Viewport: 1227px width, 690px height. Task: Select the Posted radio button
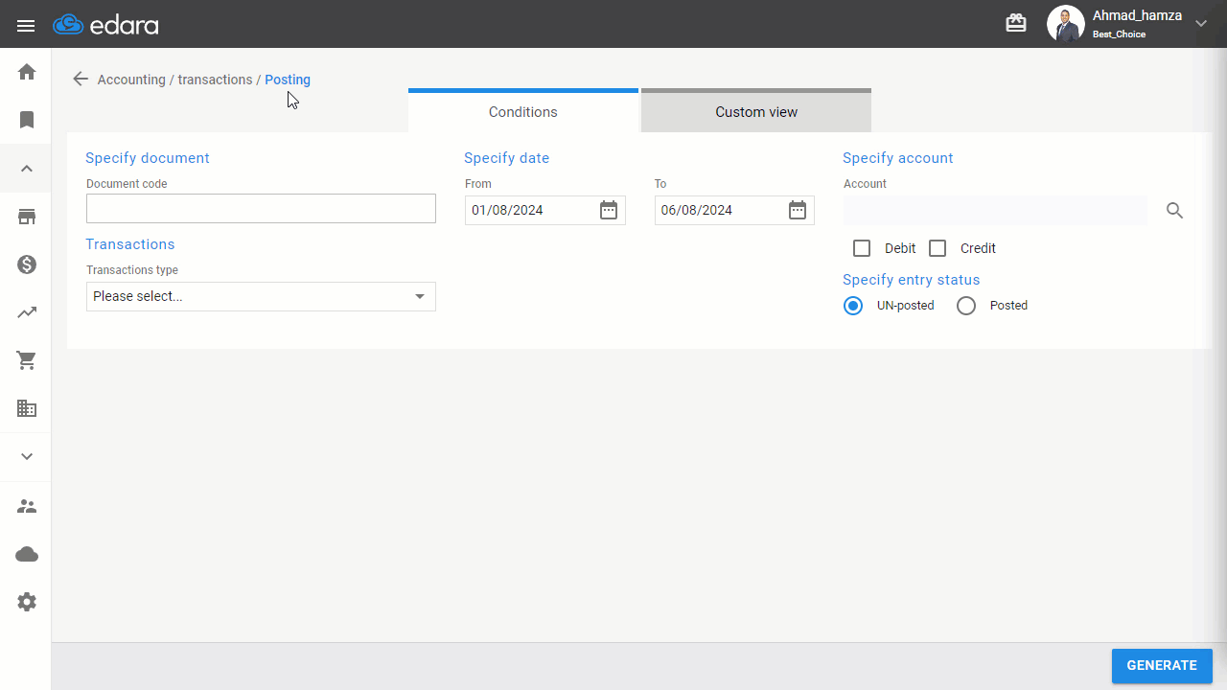point(966,306)
